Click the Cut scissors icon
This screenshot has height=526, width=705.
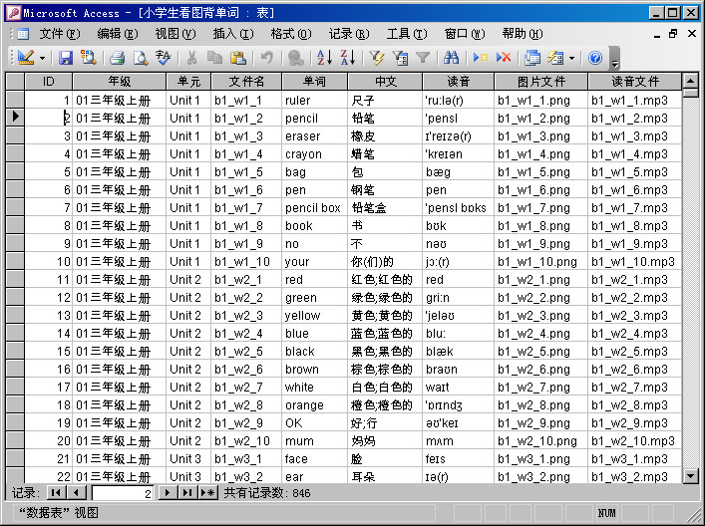point(192,58)
